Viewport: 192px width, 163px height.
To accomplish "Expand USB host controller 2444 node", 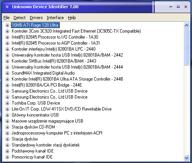I will pos(7,67).
